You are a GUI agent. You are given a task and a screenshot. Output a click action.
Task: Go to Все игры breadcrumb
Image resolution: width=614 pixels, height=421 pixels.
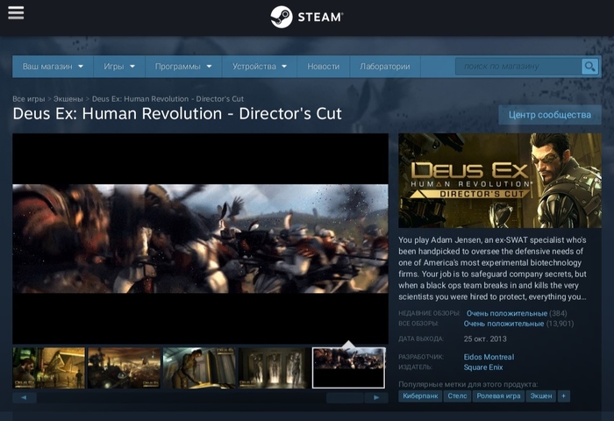pos(29,99)
